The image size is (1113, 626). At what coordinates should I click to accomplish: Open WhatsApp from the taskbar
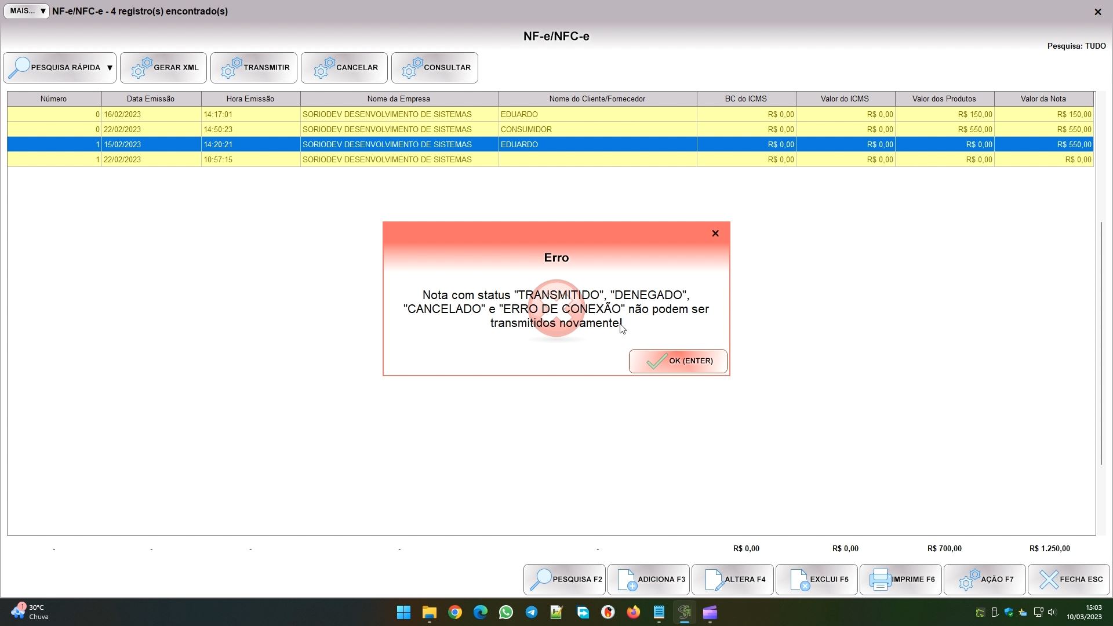pos(505,613)
